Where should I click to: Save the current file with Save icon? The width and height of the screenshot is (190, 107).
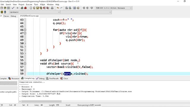pos(38,8)
